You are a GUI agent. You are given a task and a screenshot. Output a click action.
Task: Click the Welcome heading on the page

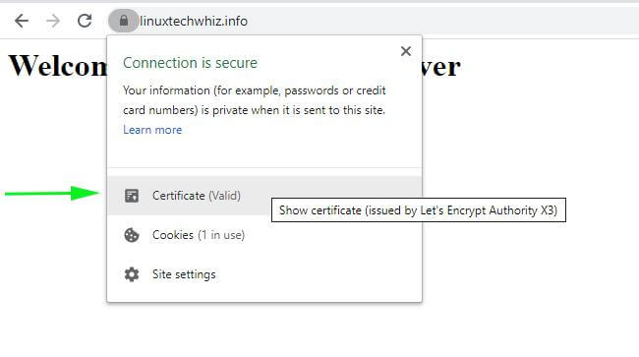(x=57, y=66)
